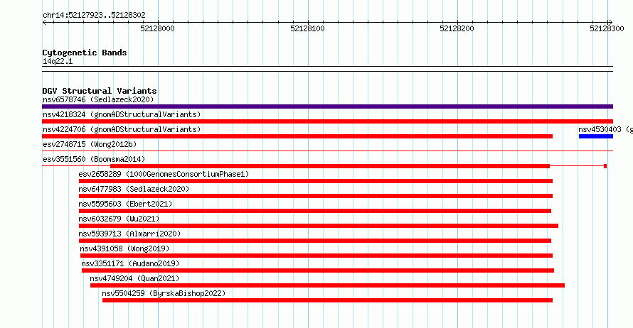Click the red bar under esv2658289
The width and height of the screenshot is (633, 328).
click(316, 181)
